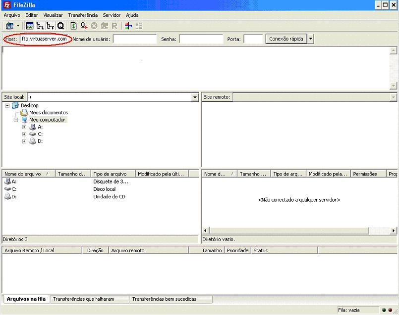The height and width of the screenshot is (315, 399).
Task: Open the Site Manager toolbar icon
Action: (x=10, y=26)
